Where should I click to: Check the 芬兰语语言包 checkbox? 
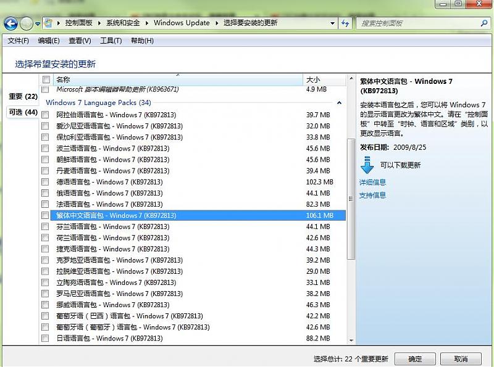(45, 226)
